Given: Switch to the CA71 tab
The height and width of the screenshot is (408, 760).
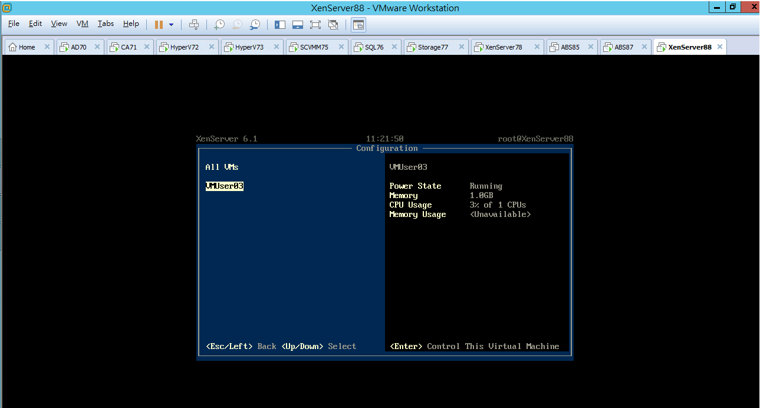Looking at the screenshot, I should point(129,47).
